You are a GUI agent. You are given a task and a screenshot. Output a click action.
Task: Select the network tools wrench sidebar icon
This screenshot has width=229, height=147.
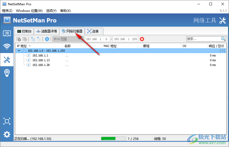pos(7,60)
